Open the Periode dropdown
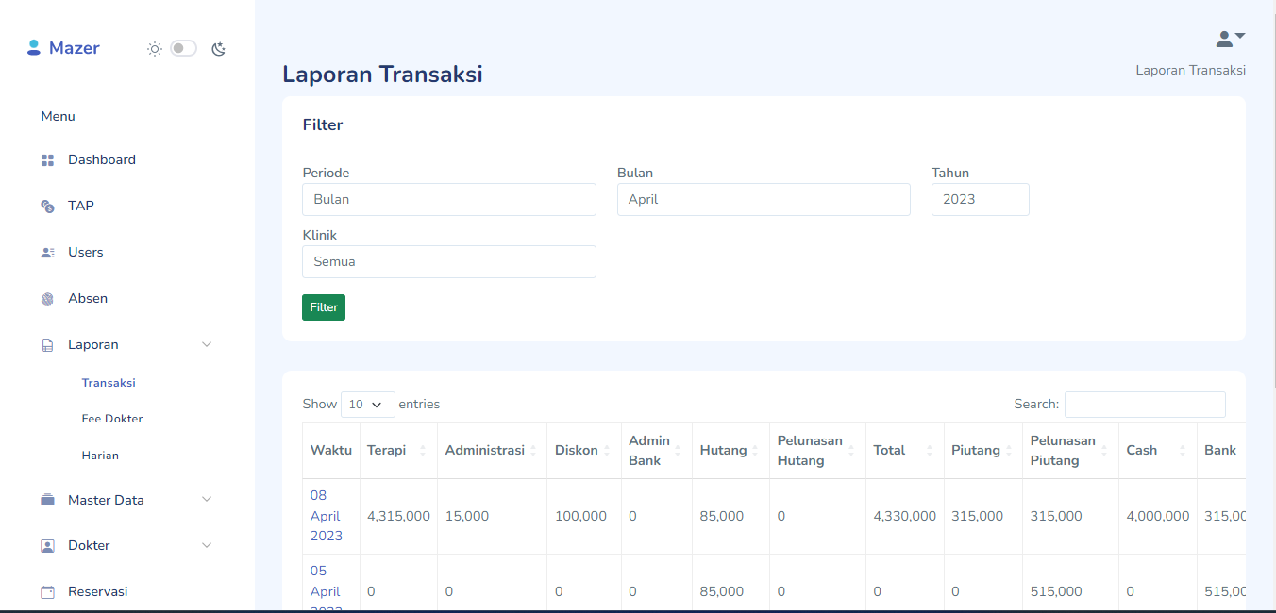 (448, 199)
